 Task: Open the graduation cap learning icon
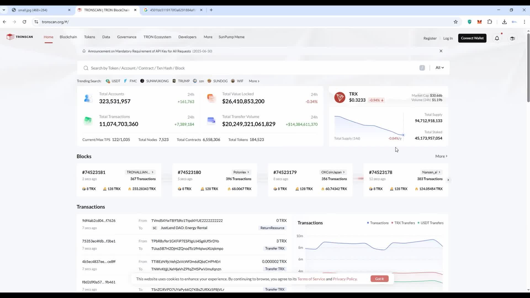[513, 38]
